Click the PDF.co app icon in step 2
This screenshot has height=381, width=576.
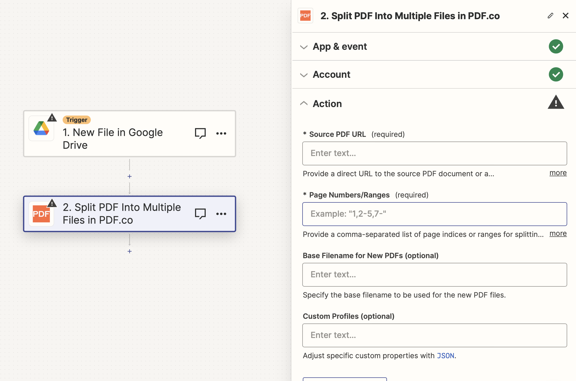41,214
